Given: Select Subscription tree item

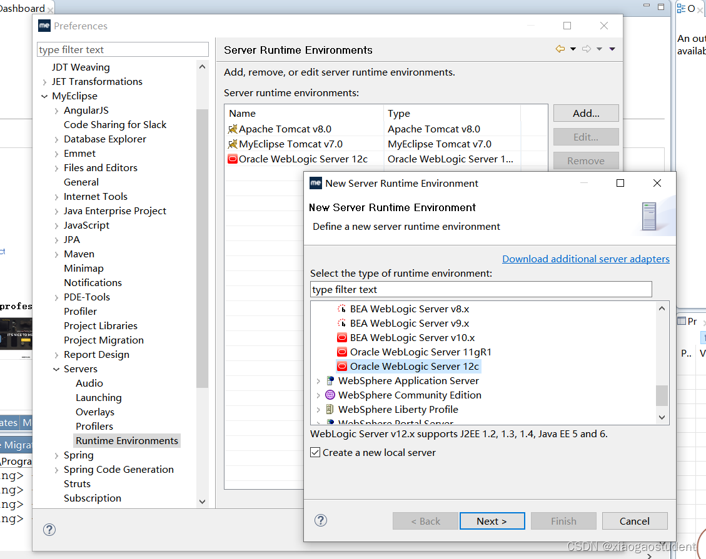Looking at the screenshot, I should (x=93, y=498).
